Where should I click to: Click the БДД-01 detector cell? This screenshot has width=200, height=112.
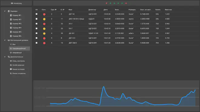92,19
